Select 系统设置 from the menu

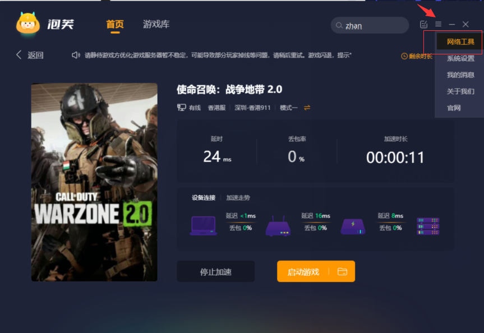tap(460, 58)
